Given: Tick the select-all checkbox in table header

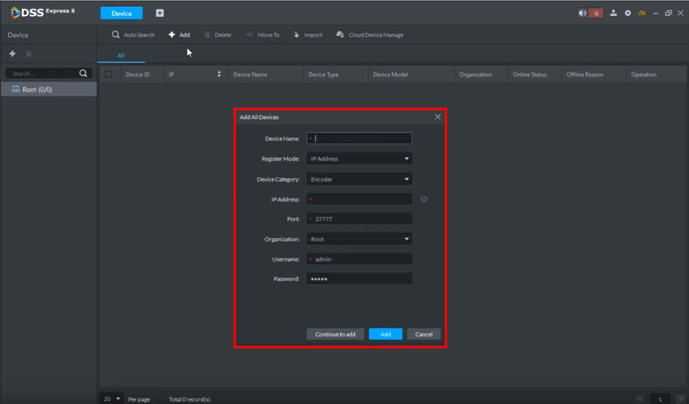Looking at the screenshot, I should point(109,75).
